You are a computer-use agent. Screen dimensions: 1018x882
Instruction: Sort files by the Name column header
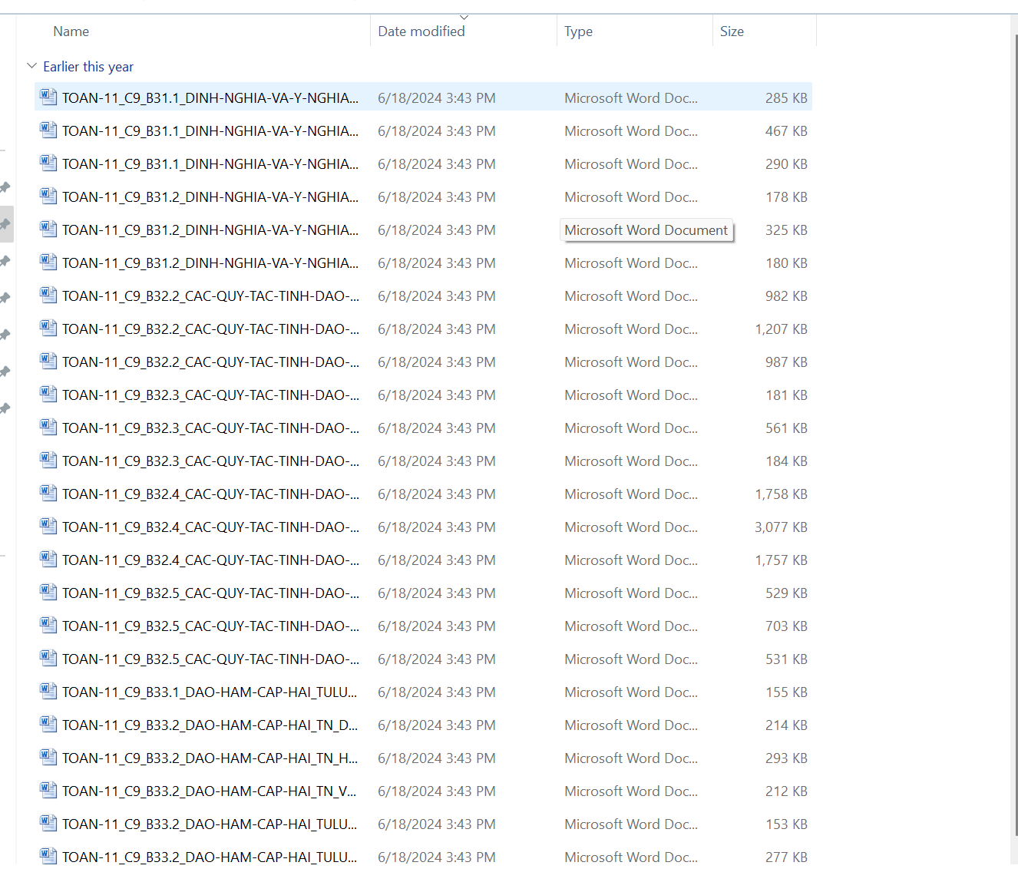(x=71, y=31)
